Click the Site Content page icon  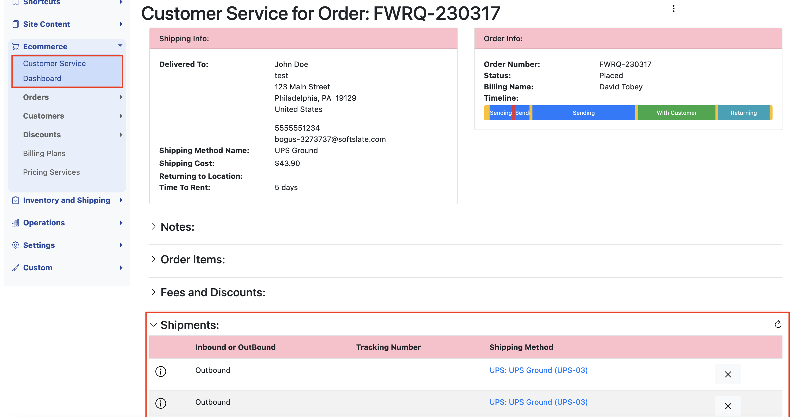[16, 24]
